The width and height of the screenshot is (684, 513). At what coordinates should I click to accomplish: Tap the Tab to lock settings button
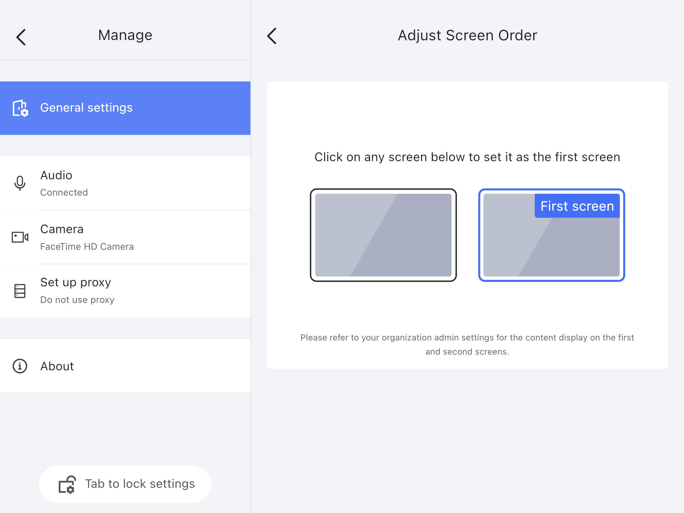click(125, 484)
